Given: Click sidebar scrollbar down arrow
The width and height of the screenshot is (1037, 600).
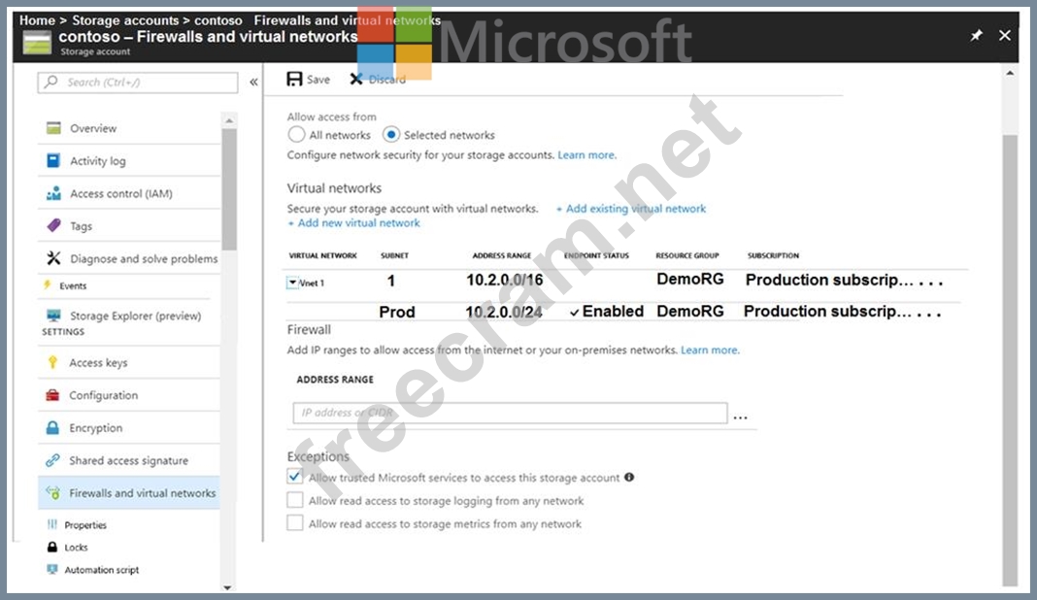Looking at the screenshot, I should [227, 586].
